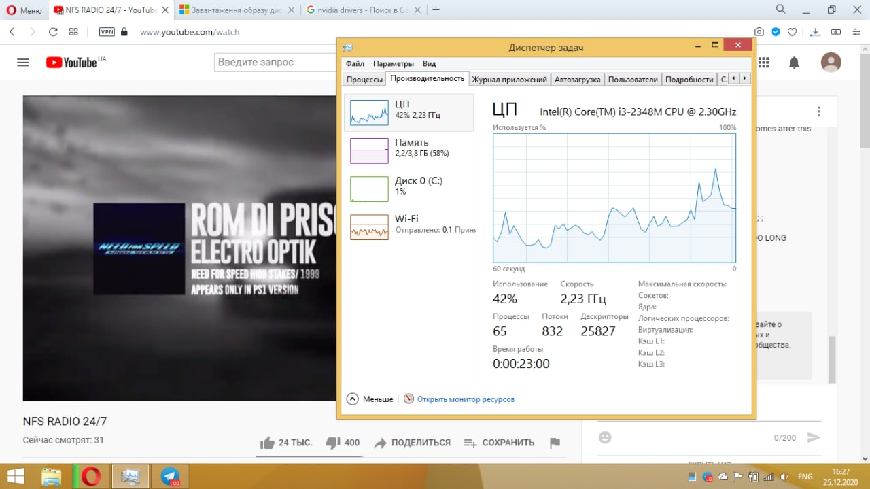The width and height of the screenshot is (870, 489).
Task: Dislike the video with thumbs down
Action: click(343, 443)
